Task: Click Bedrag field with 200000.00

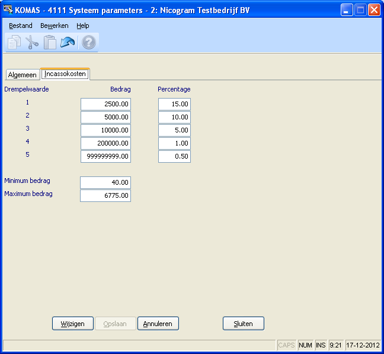Action: pos(106,143)
